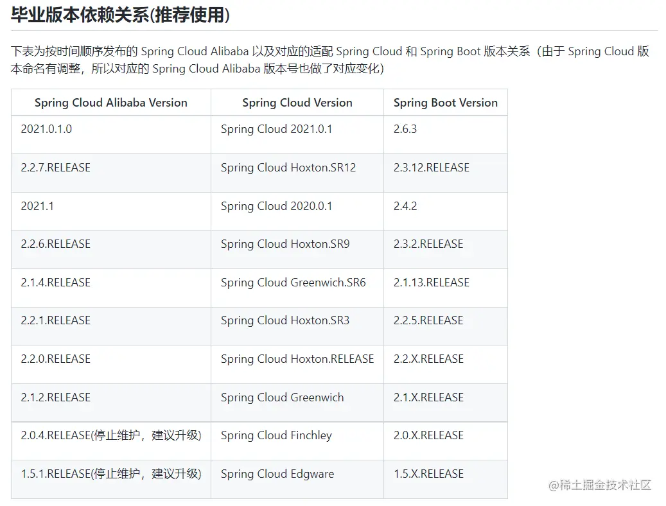Select the 2.2.6.RELEASE cell

point(111,249)
